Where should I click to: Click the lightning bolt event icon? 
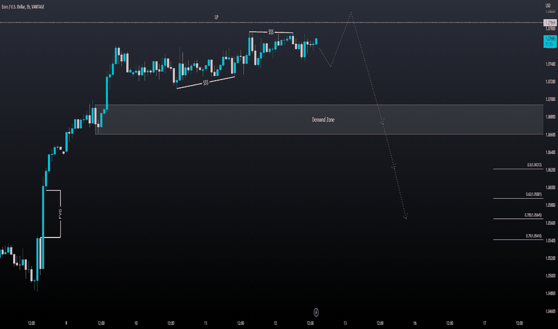(x=316, y=312)
